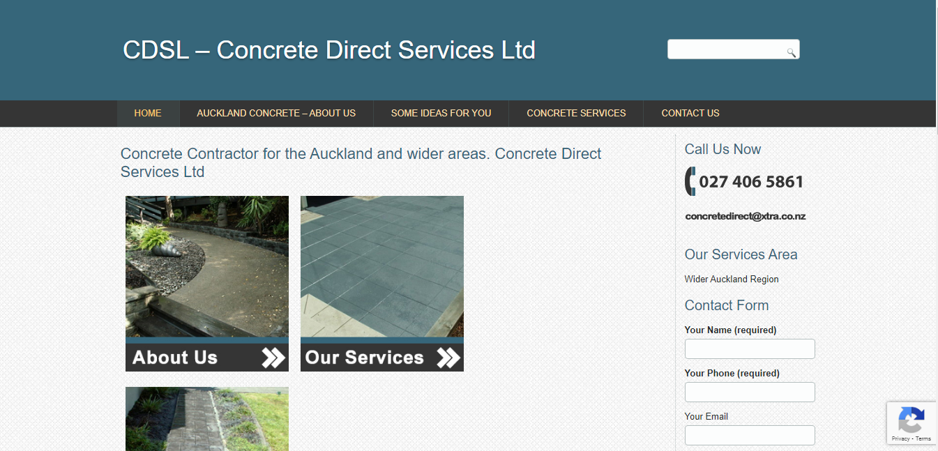
Task: Open the Home menu item
Action: 148,113
